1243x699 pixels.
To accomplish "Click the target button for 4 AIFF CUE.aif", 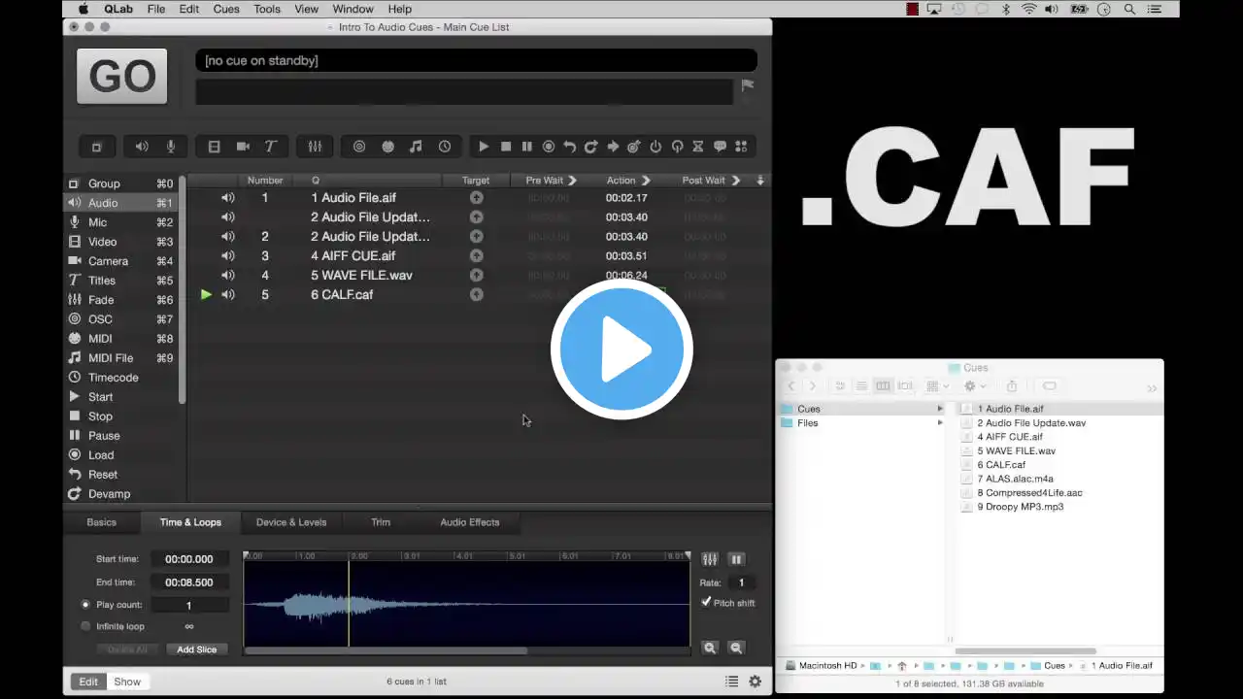I will [x=476, y=255].
